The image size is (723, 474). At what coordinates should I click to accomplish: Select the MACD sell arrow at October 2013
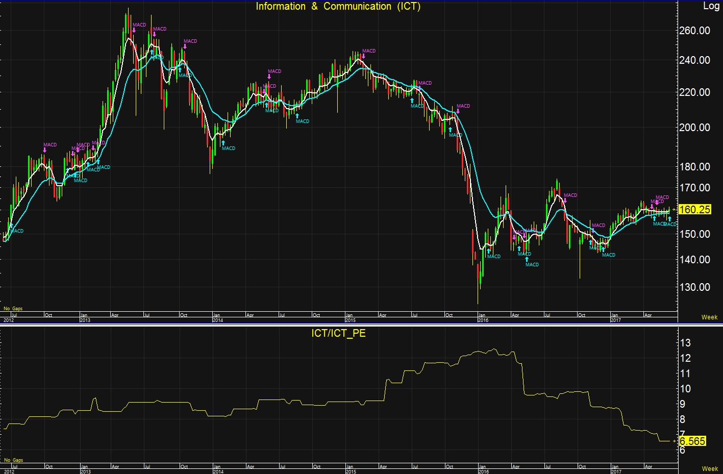pyautogui.click(x=185, y=46)
